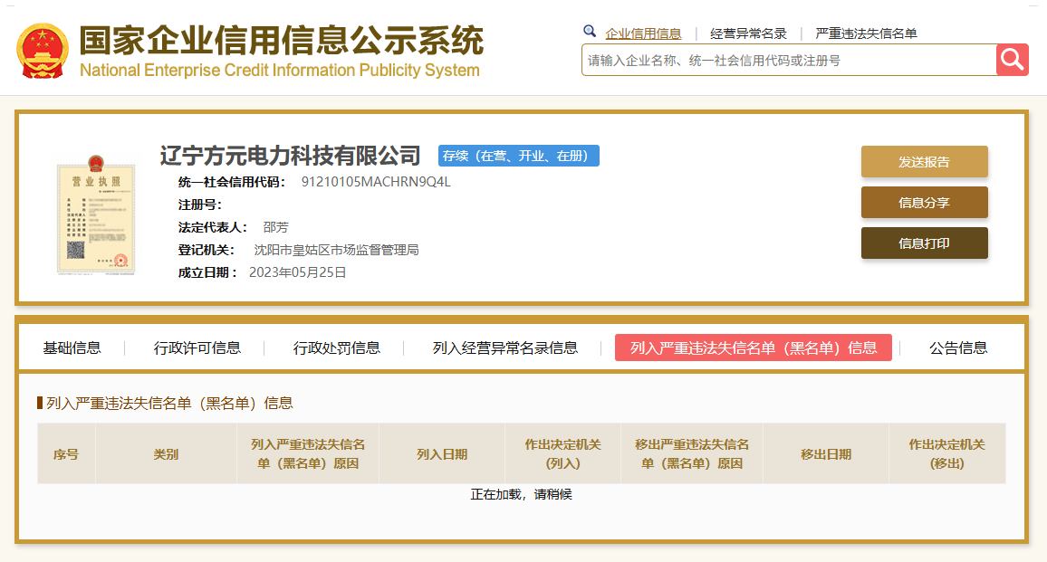Click the 列入严重违法失信名单（黑名单）信息 section heading

point(169,403)
